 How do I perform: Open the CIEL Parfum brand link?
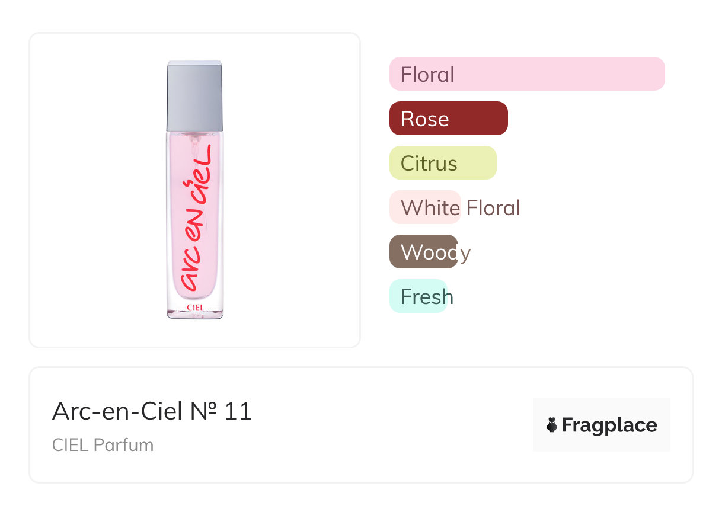(103, 445)
